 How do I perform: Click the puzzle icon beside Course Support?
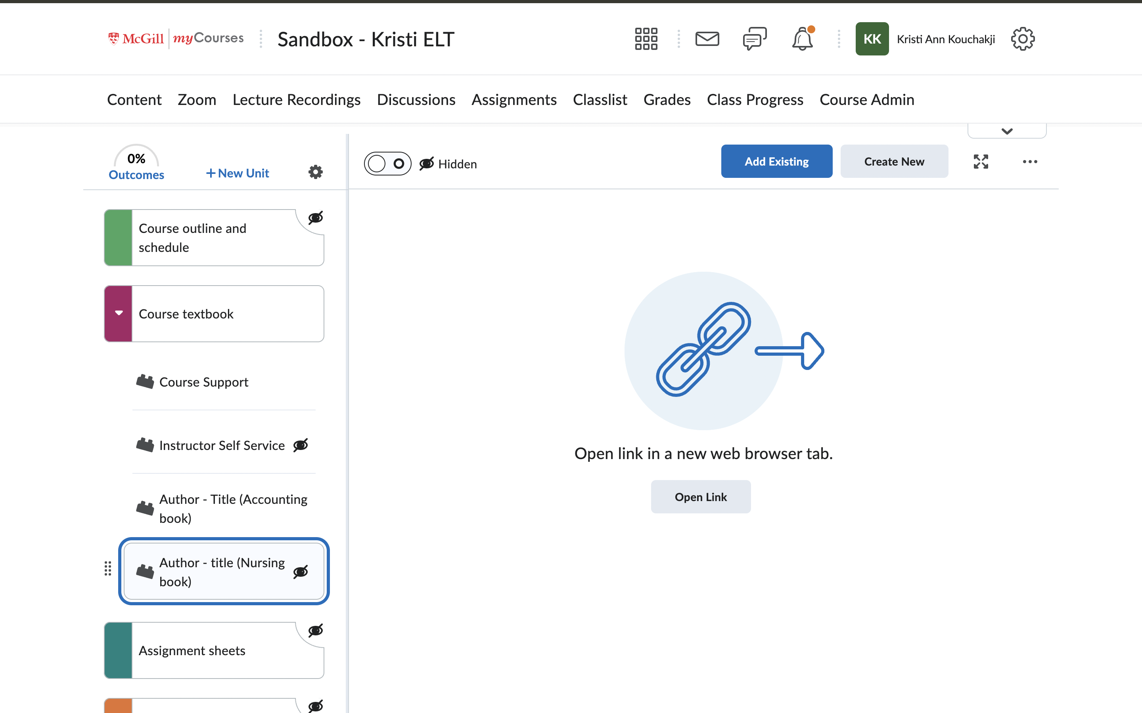[145, 381]
